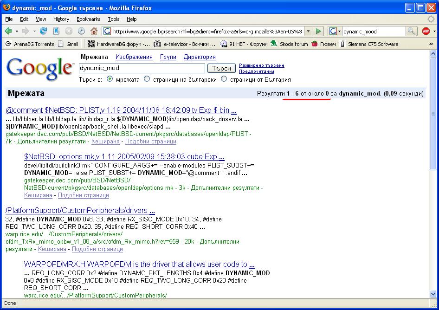Open the Adblock Plus dropdown arrow

click(x=434, y=32)
